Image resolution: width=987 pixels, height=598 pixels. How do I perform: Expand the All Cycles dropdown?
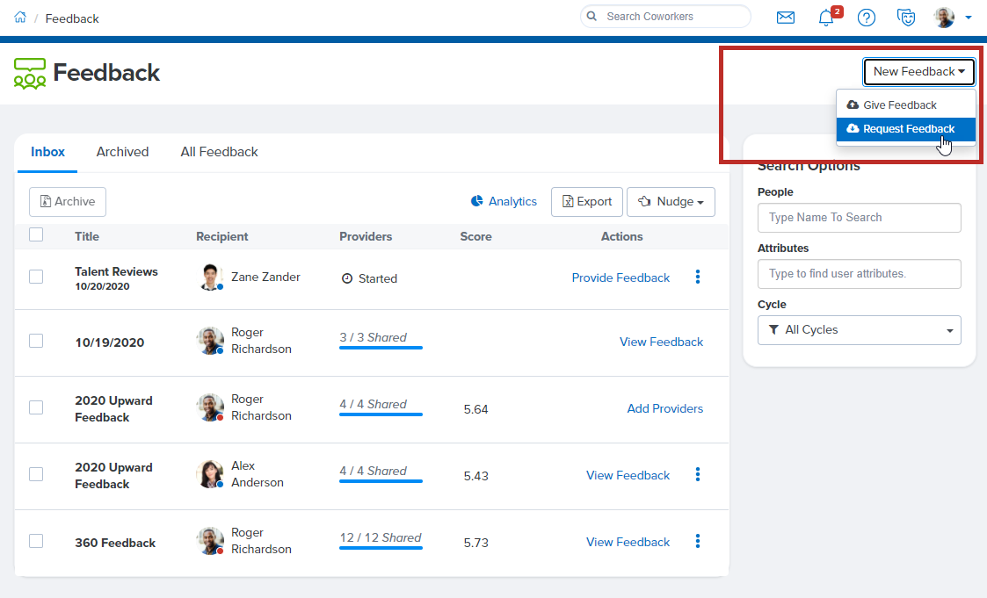(x=859, y=330)
